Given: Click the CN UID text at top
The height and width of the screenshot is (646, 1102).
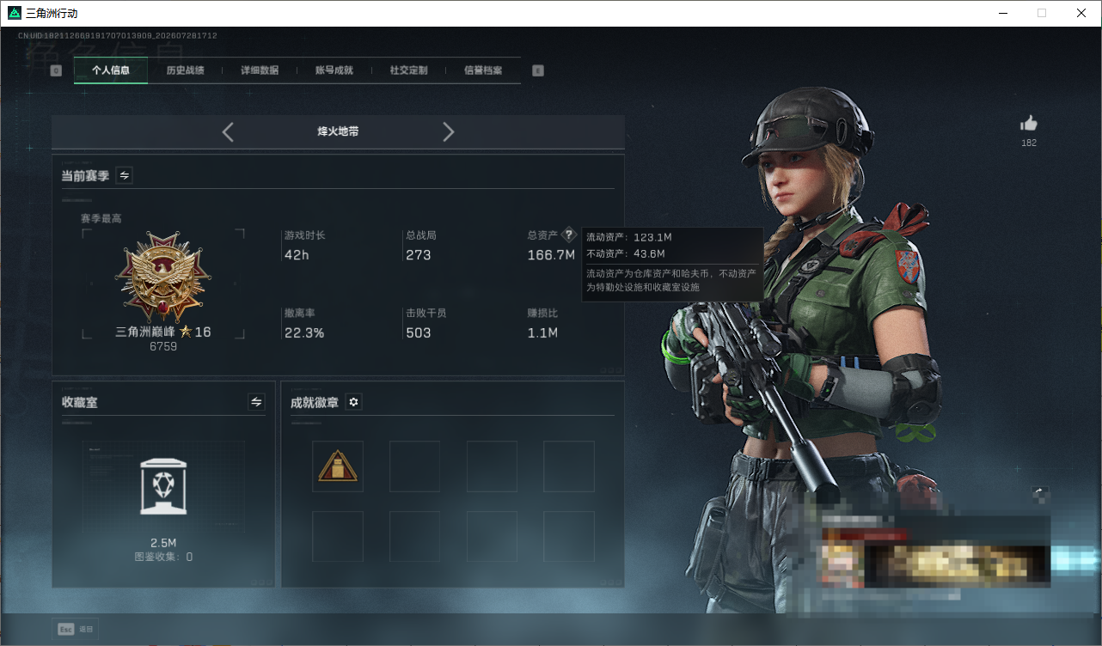Looking at the screenshot, I should pyautogui.click(x=118, y=36).
